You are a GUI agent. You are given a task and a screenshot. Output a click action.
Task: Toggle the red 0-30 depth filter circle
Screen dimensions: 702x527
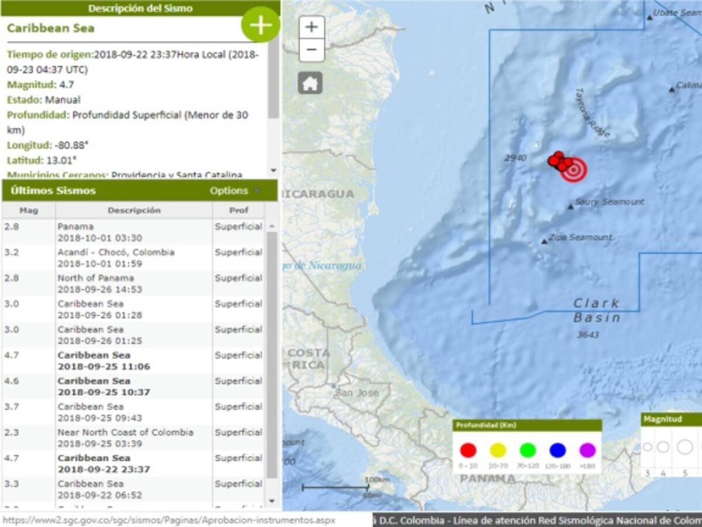[x=468, y=451]
